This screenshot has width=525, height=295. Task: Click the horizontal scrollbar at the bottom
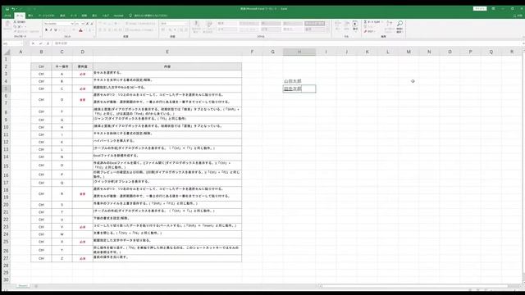click(414, 286)
